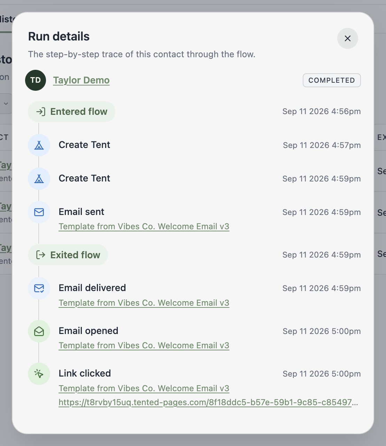The width and height of the screenshot is (386, 446).
Task: Open template link under Email opened
Action: coord(144,345)
